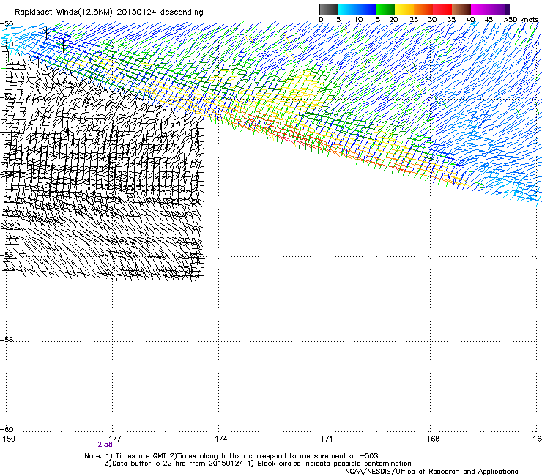This screenshot has height=476, width=542.
Task: Click the purple 45-50 knots legend swatch
Action: coord(500,9)
